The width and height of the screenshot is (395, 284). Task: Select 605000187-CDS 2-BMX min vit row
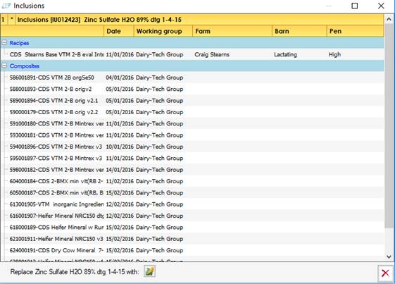pyautogui.click(x=193, y=192)
